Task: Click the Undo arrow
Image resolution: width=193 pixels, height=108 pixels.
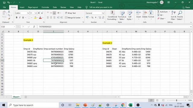Action: click(x=8, y=2)
